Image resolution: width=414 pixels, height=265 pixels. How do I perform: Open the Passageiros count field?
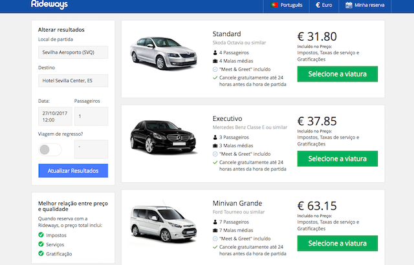91,116
